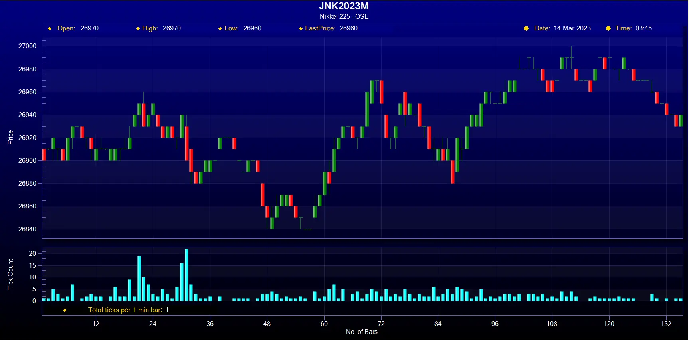689x340 pixels.
Task: Click the 24 bar number axis label
Action: tap(153, 324)
